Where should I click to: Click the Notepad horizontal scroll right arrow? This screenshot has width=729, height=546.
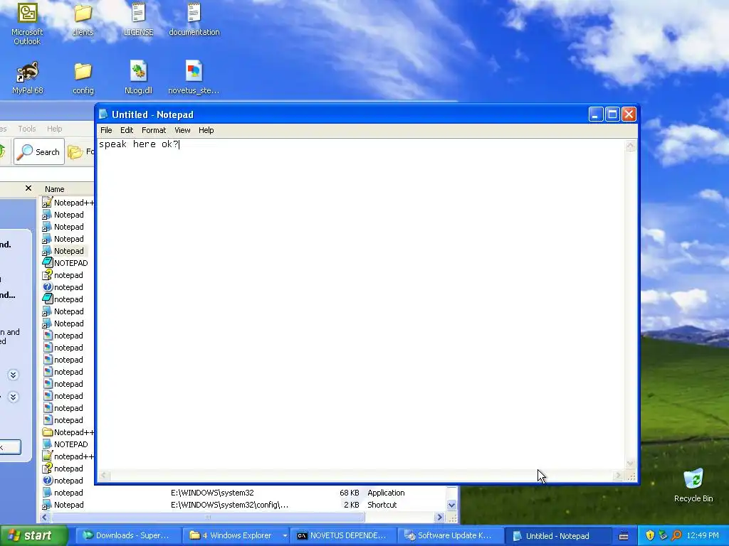pos(618,476)
